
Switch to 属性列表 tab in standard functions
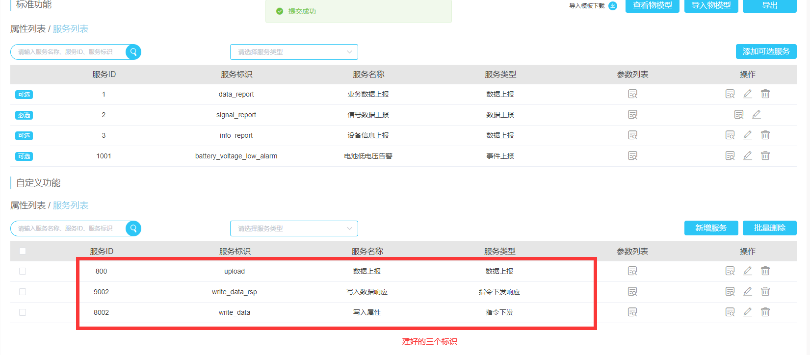click(28, 29)
